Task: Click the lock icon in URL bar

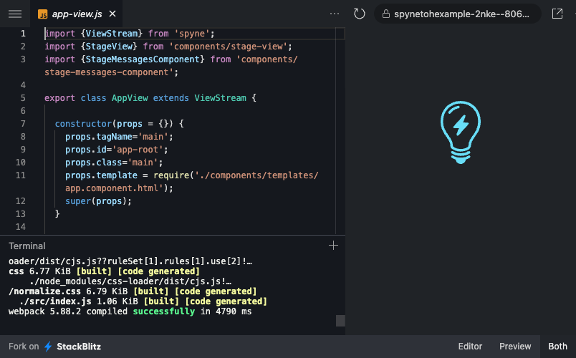Action: pos(385,14)
